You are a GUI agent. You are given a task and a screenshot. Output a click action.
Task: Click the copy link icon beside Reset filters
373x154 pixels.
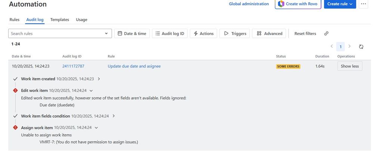pos(326,34)
